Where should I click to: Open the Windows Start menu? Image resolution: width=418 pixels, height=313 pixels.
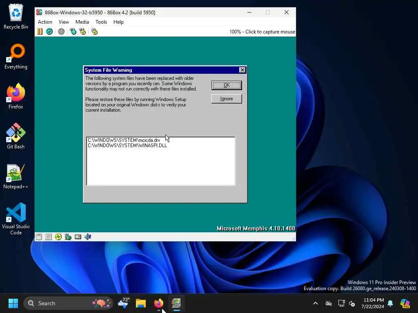coord(13,303)
